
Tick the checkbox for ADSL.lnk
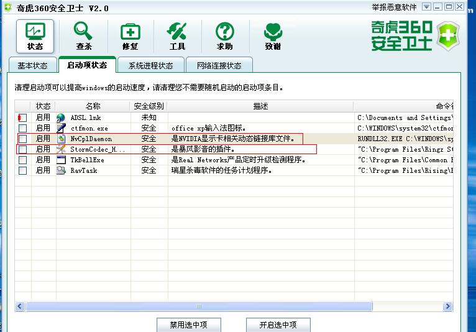[x=23, y=118]
